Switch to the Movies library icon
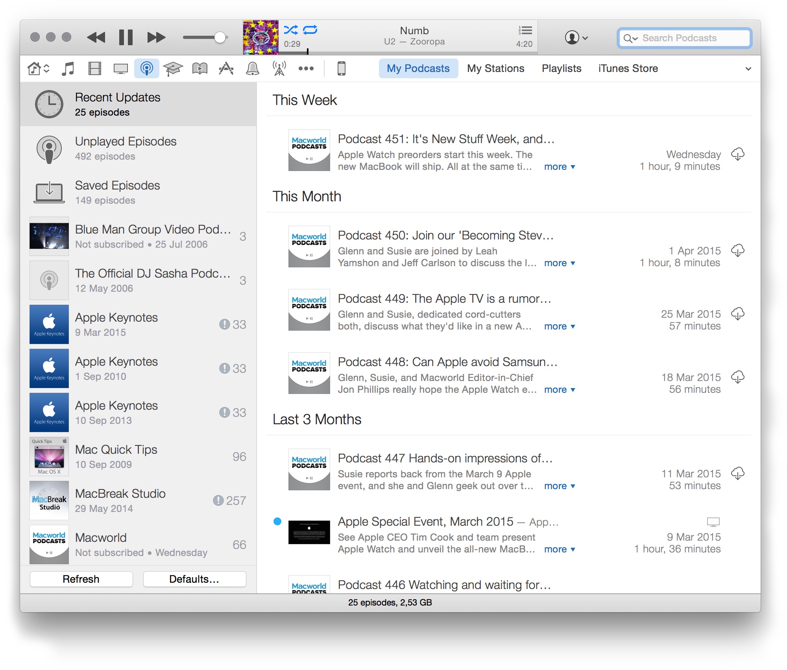 (95, 69)
